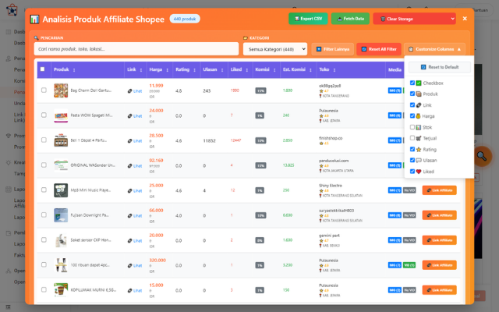Toggle the Rating column option in panel
Screen dimensions: 499x312
pos(412,149)
